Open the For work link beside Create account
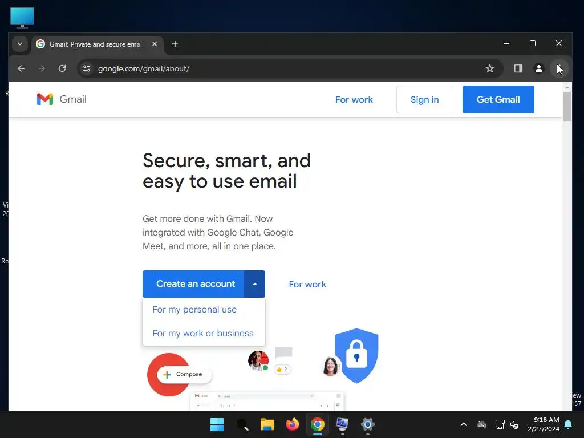 (x=307, y=284)
